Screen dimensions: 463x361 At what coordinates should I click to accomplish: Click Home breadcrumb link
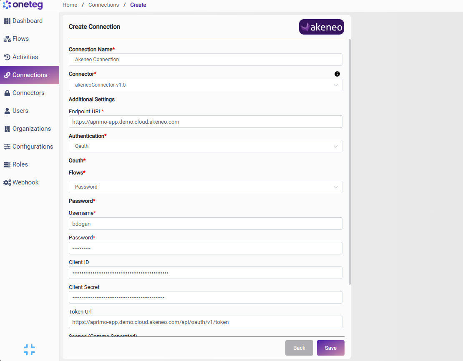point(70,5)
